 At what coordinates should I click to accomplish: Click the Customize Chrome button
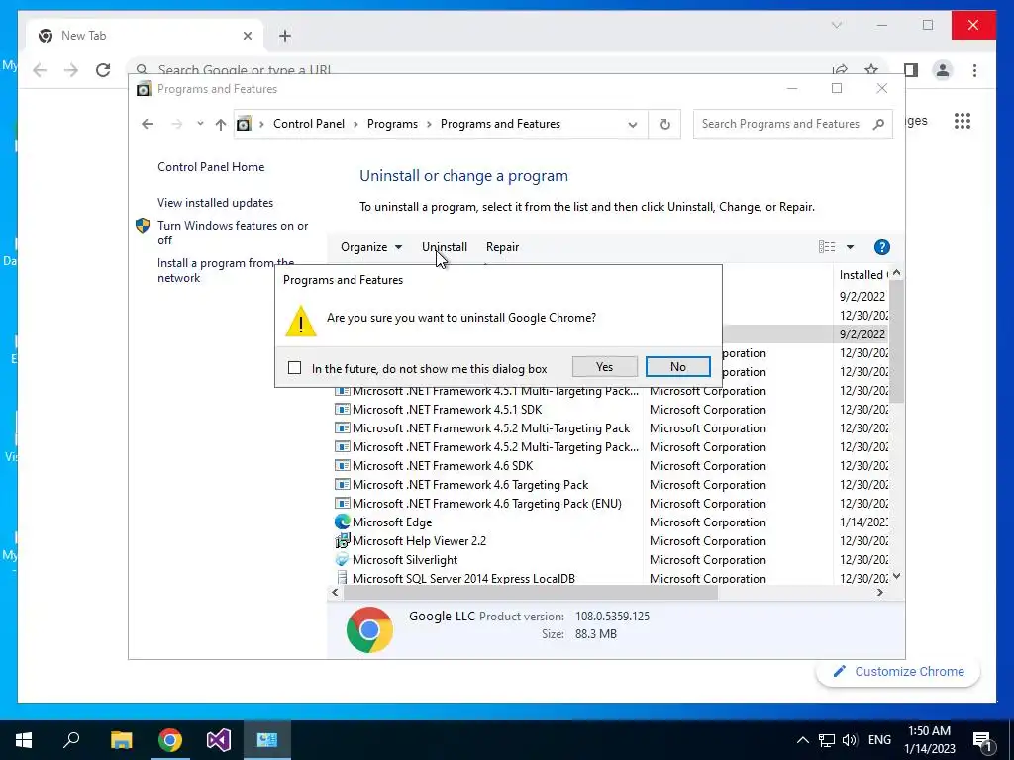coord(898,672)
